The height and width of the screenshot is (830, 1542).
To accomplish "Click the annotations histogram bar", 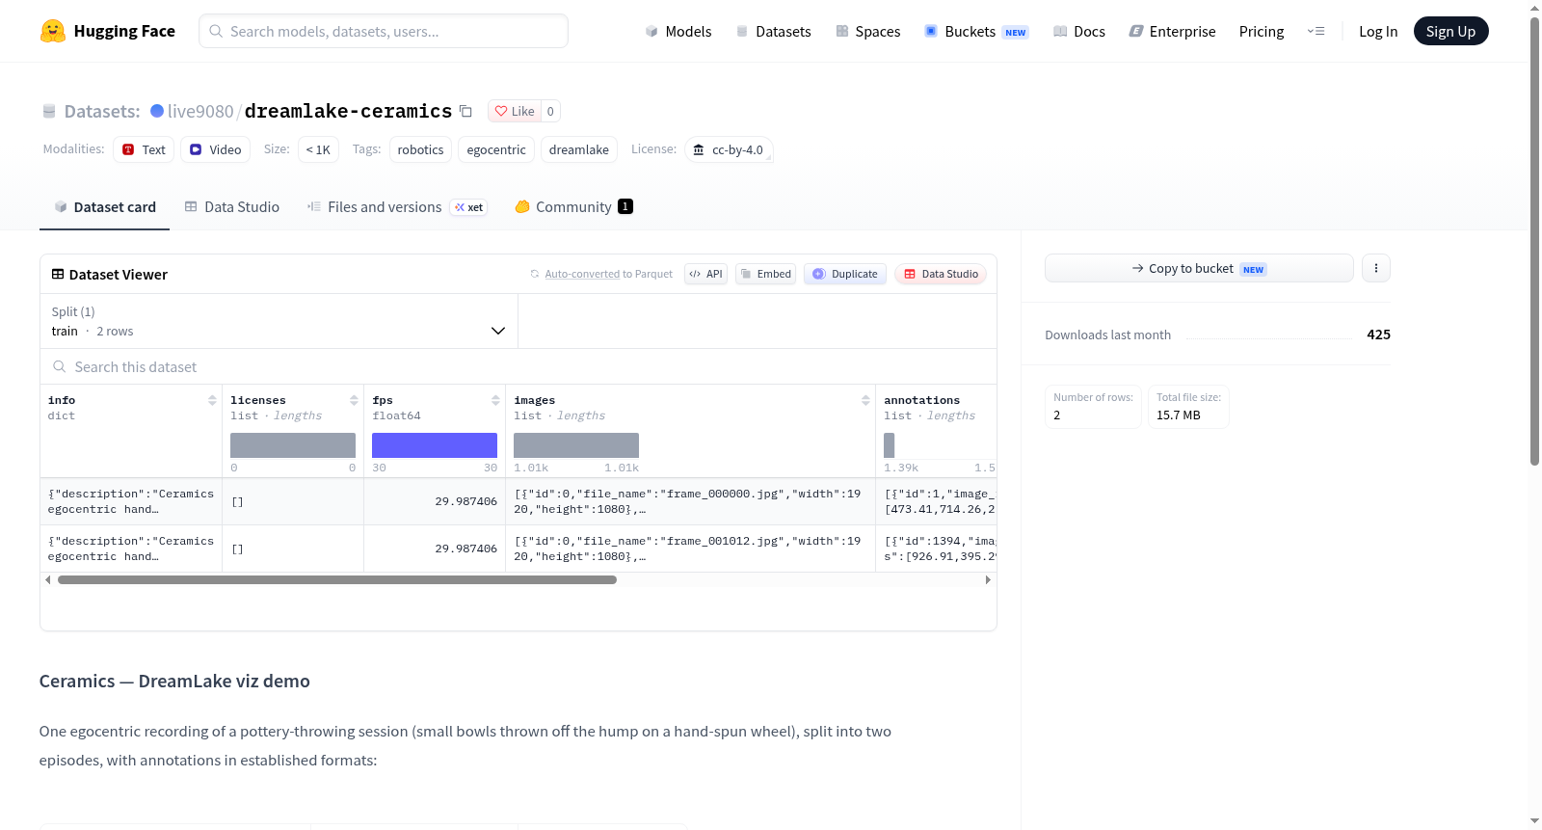I will coord(890,445).
